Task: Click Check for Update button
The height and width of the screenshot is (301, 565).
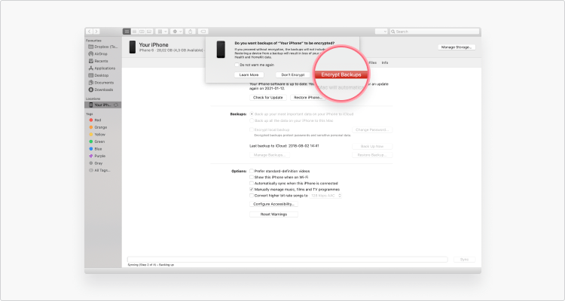Action: 268,98
